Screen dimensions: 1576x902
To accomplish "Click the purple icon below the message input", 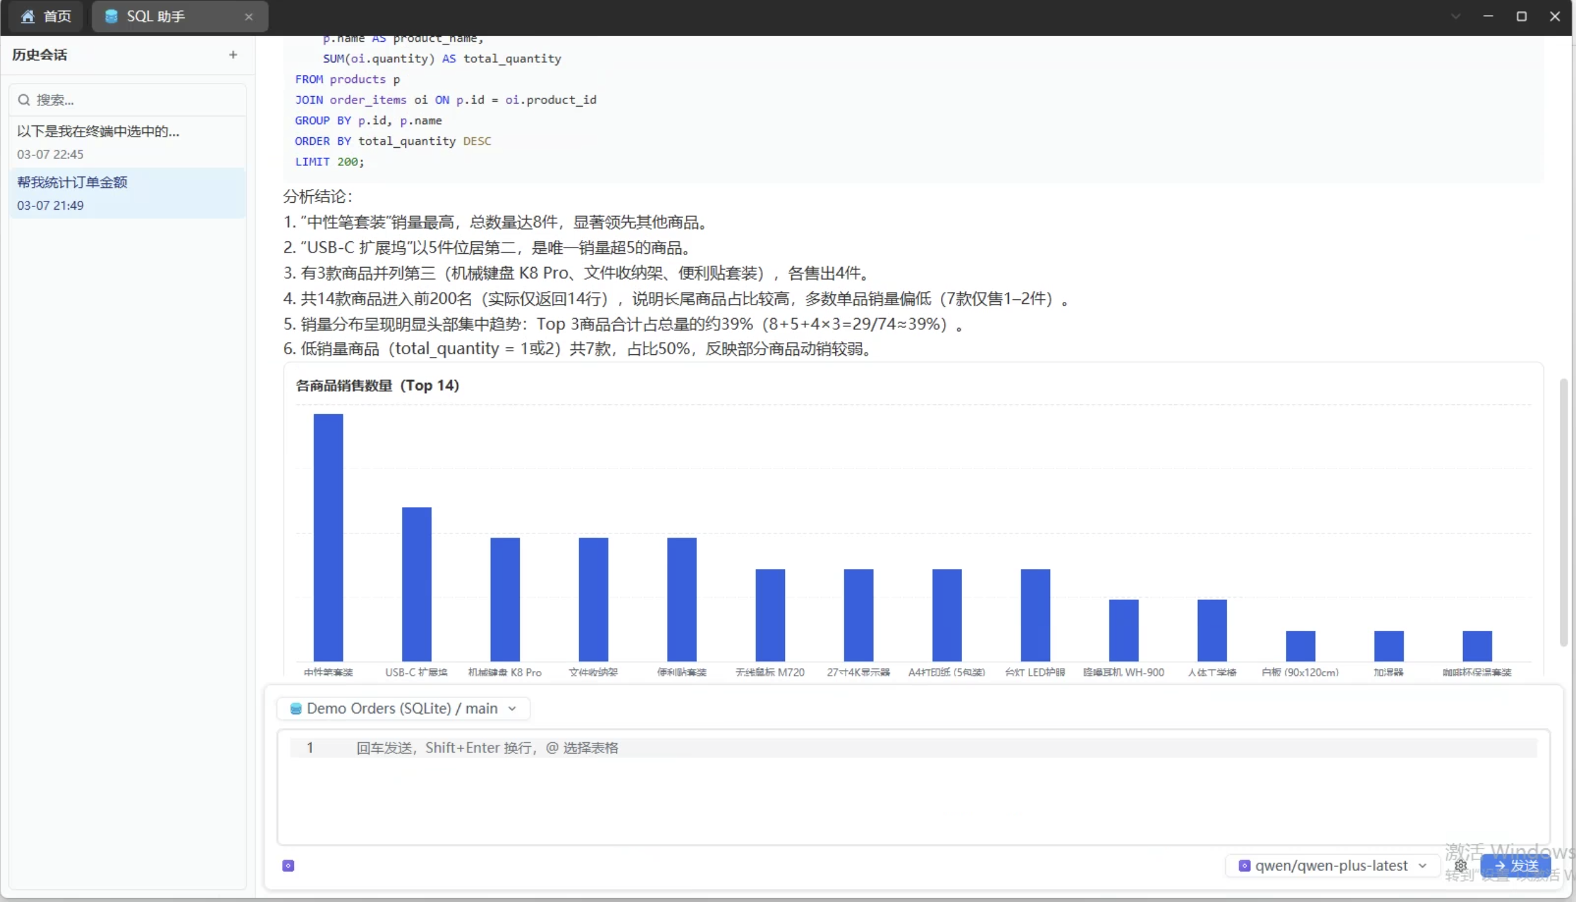I will (287, 865).
